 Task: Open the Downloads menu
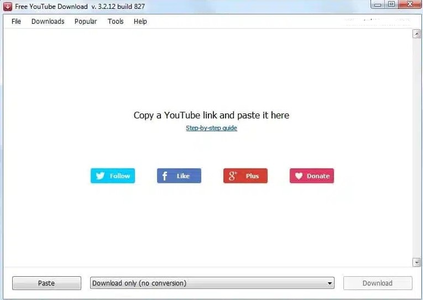(48, 22)
